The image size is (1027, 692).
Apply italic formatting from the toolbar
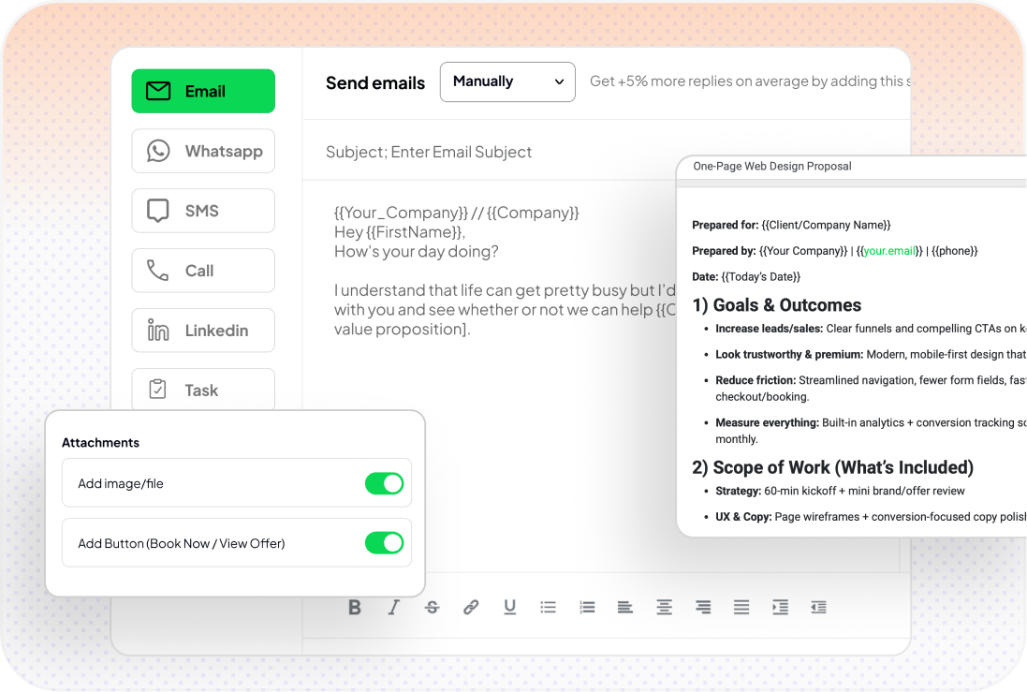(394, 607)
